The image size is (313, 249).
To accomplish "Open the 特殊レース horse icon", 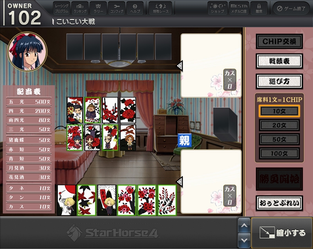I will [161, 8].
